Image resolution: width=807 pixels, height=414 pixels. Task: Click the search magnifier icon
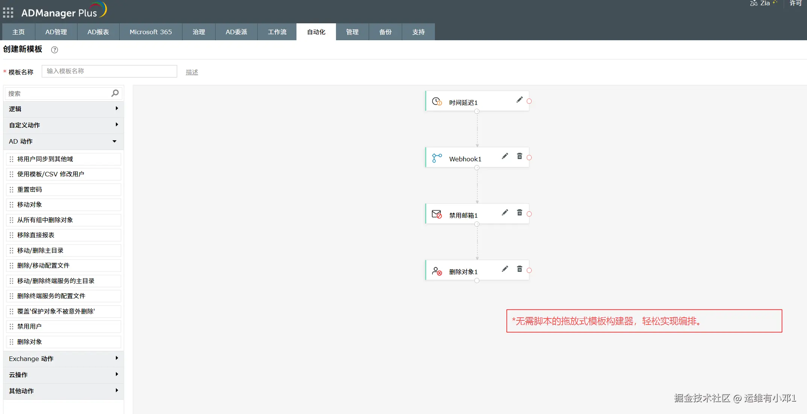point(115,93)
